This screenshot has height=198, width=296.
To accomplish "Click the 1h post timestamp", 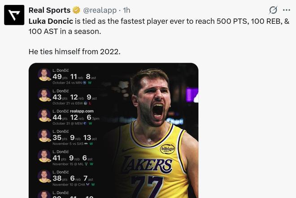I will pos(127,10).
